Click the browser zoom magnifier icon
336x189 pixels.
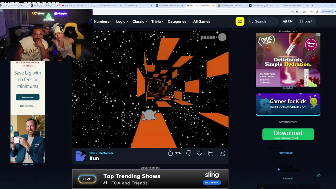pos(292,12)
